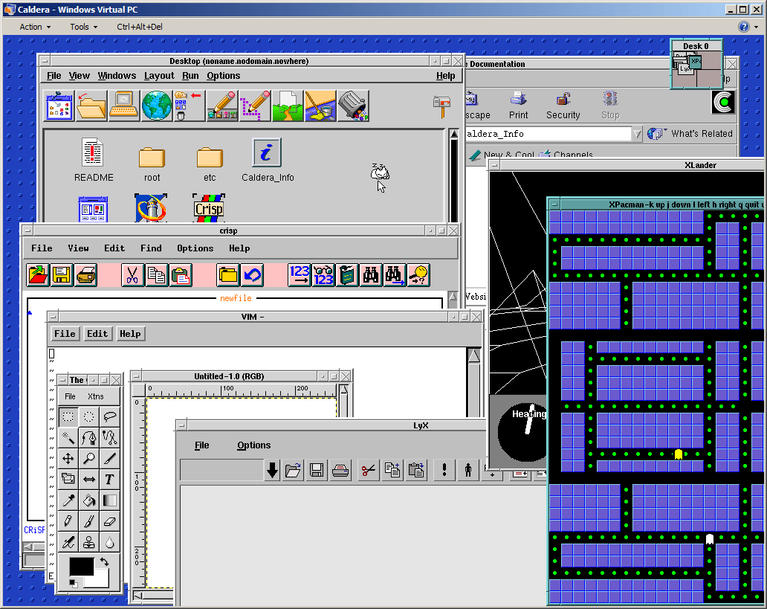Click the paste clipboard icon in crisp toolbar

[181, 274]
